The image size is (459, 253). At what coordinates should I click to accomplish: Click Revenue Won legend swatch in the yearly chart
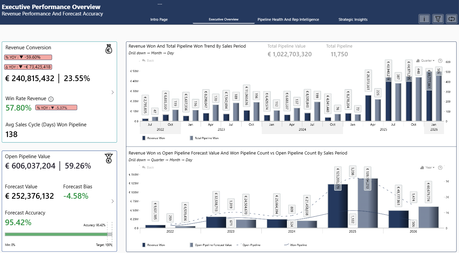point(144,245)
